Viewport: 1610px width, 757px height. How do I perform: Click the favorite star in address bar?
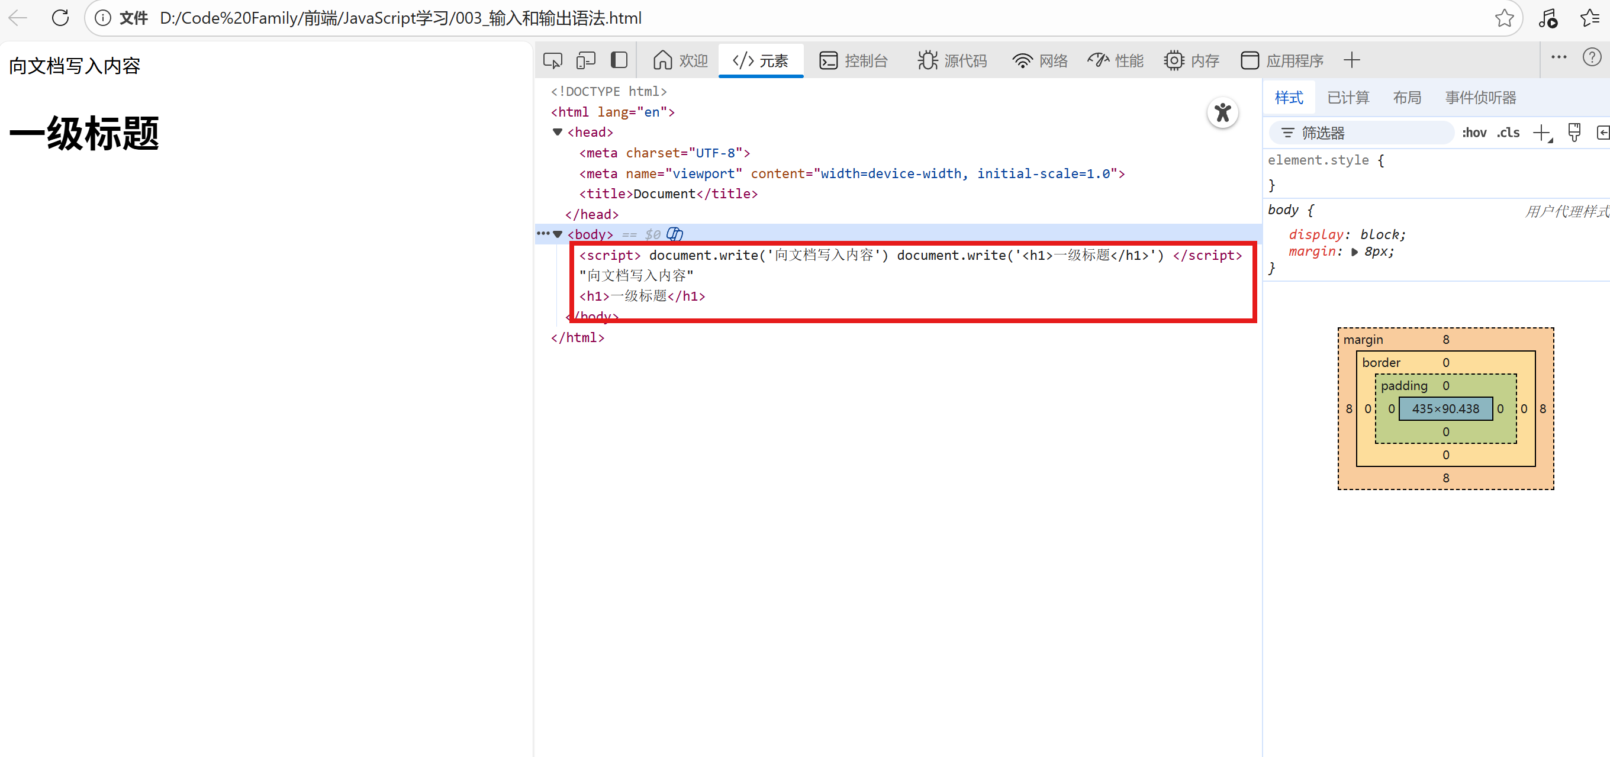point(1503,18)
